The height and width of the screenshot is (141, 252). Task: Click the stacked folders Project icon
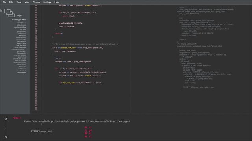9,13
